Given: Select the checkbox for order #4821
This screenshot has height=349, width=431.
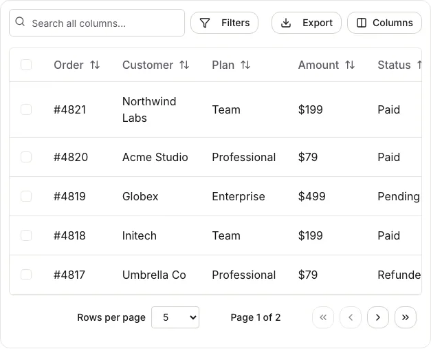Looking at the screenshot, I should point(26,109).
